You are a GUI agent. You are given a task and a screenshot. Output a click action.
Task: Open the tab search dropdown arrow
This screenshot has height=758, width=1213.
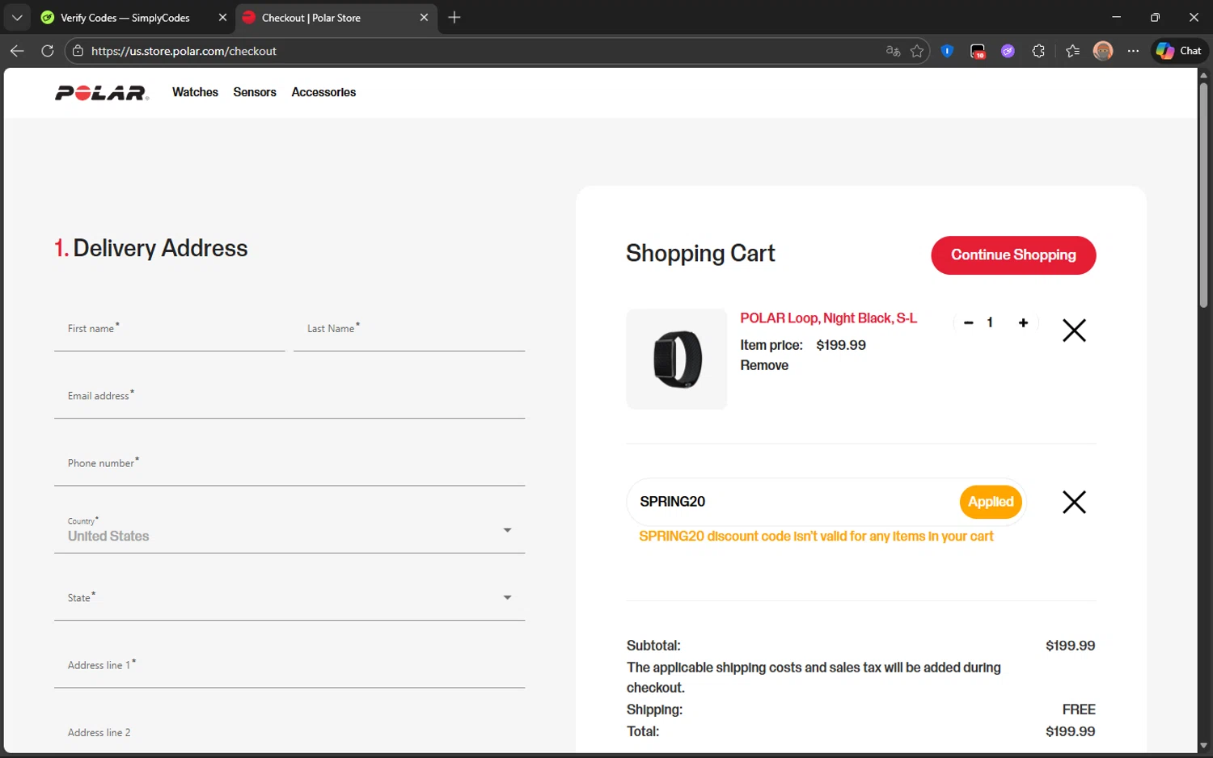tap(17, 17)
